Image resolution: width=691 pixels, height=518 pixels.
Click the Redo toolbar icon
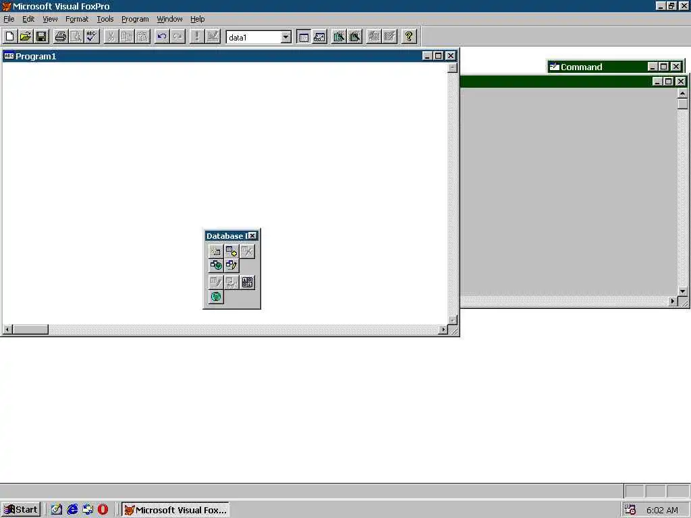tap(177, 36)
